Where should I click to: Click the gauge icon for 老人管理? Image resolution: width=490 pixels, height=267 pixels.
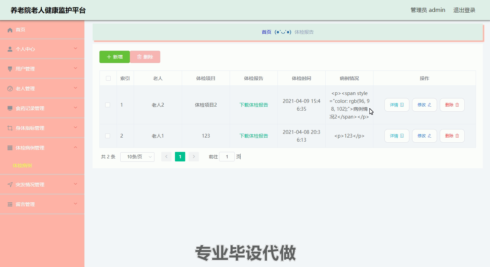[10, 89]
